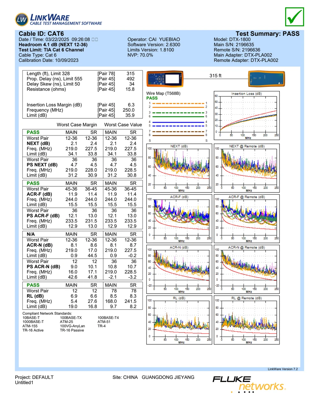This screenshot has height=413, width=319.
Task: Click Remote S/N: 2196636
Action: pos(237,50)
